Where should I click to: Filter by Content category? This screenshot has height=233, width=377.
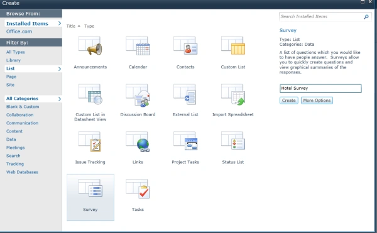pos(14,131)
